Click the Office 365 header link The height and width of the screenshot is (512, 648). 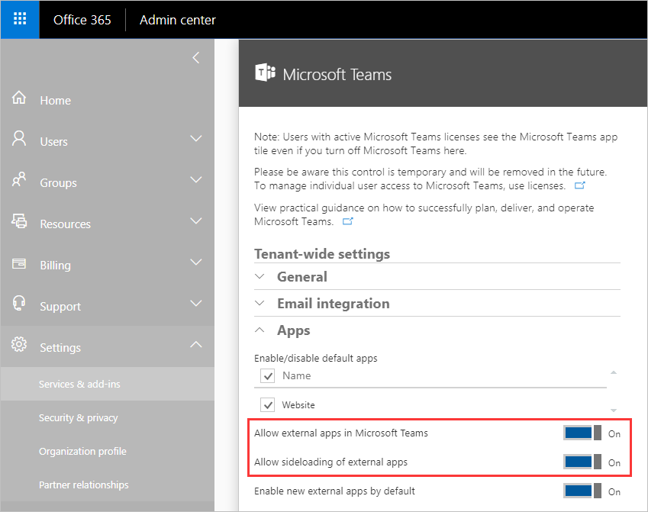click(82, 20)
